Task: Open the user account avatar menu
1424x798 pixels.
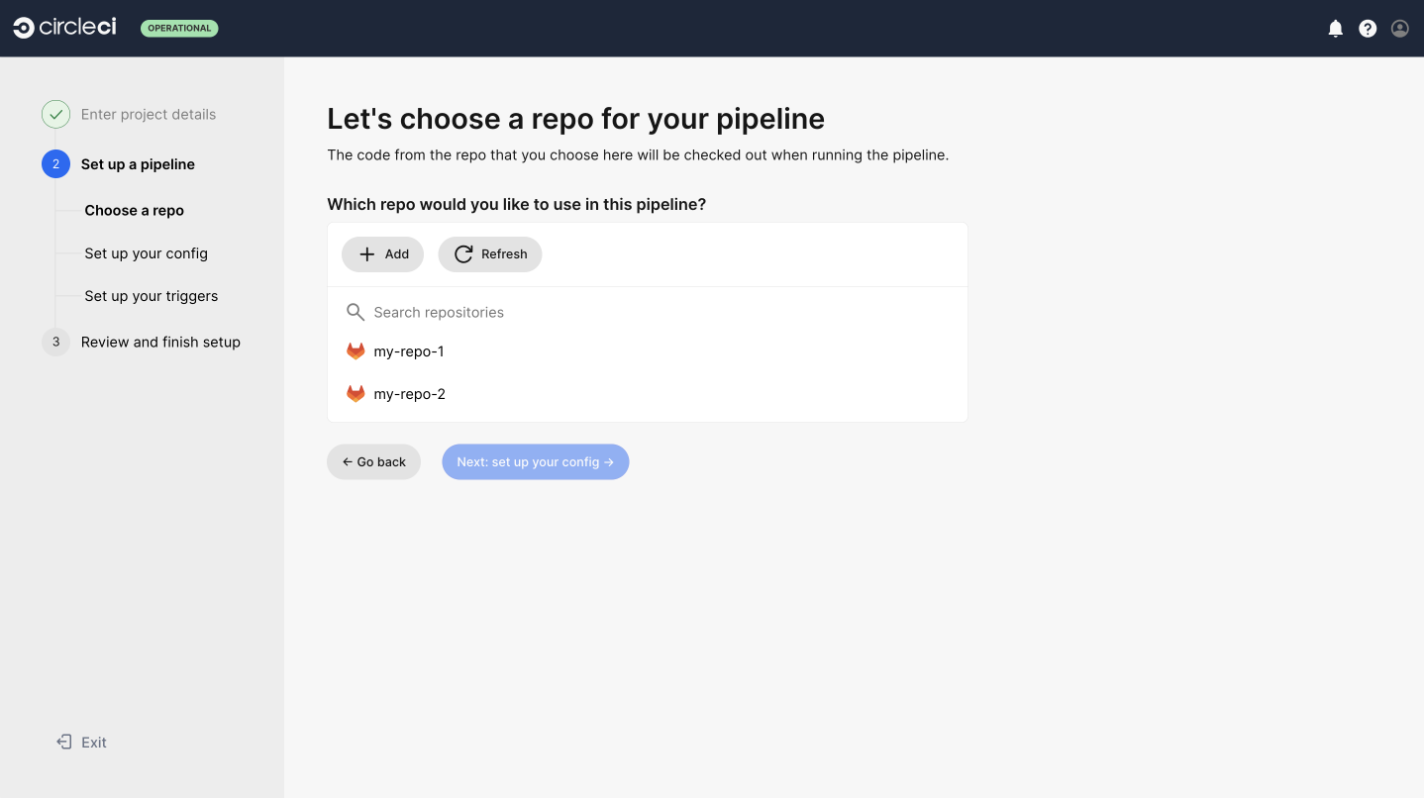Action: (1400, 29)
